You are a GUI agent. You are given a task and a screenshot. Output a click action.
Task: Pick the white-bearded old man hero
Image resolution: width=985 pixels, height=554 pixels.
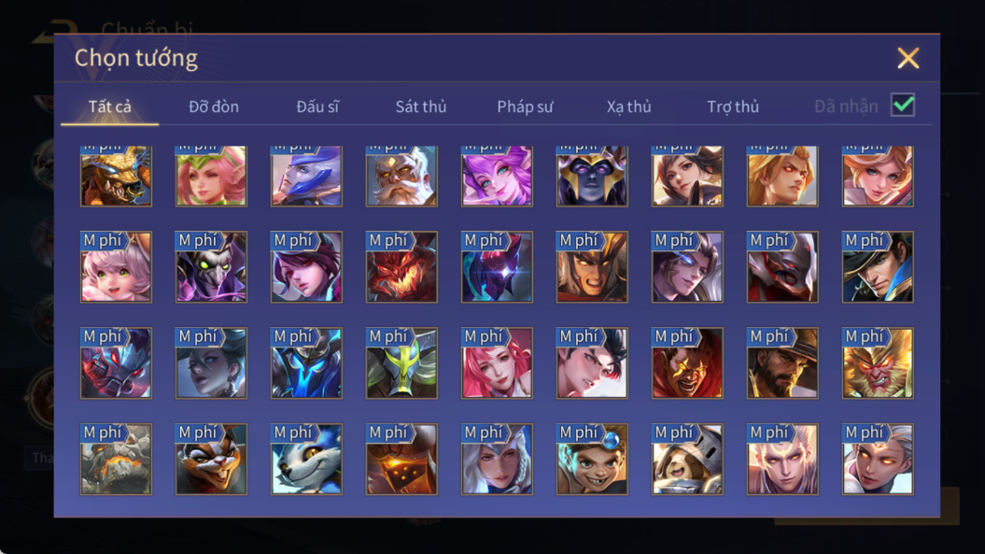(x=401, y=176)
